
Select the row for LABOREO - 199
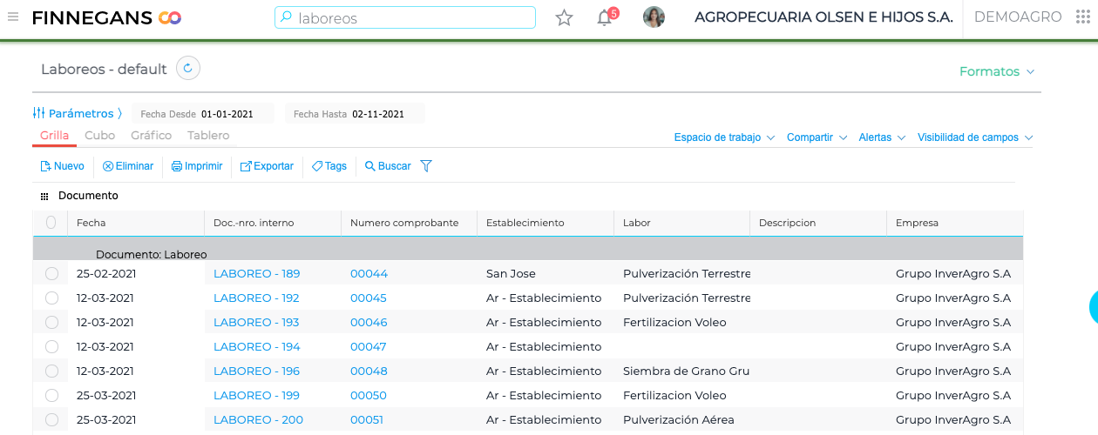point(51,395)
